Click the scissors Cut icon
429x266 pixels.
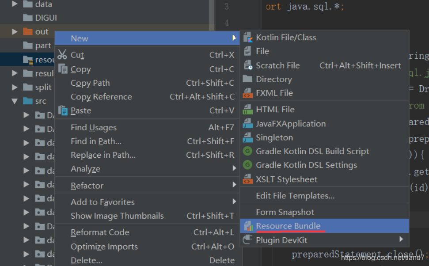(62, 54)
